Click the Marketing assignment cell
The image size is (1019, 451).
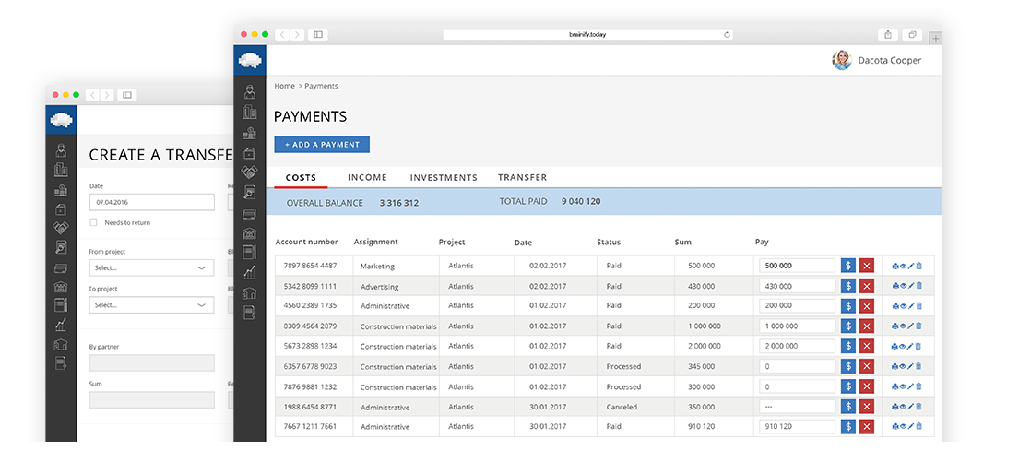[377, 267]
